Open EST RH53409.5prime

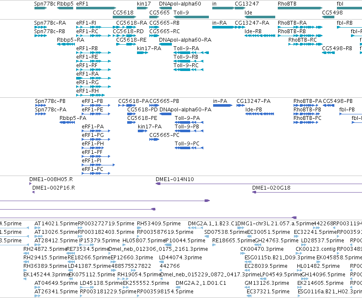pyautogui.click(x=159, y=224)
